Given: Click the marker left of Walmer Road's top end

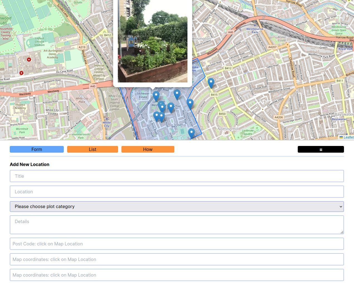Looking at the screenshot, I should click(x=171, y=108).
